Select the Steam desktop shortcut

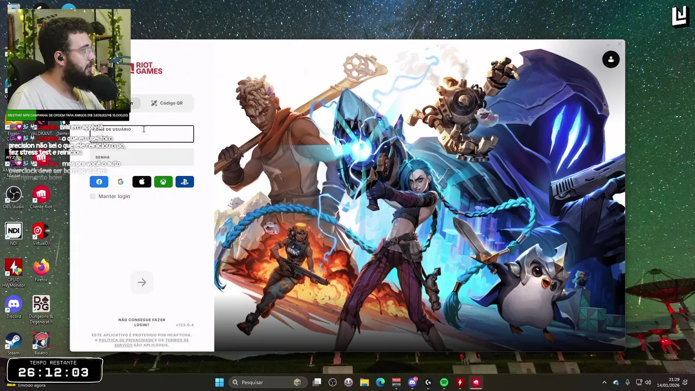pyautogui.click(x=14, y=344)
